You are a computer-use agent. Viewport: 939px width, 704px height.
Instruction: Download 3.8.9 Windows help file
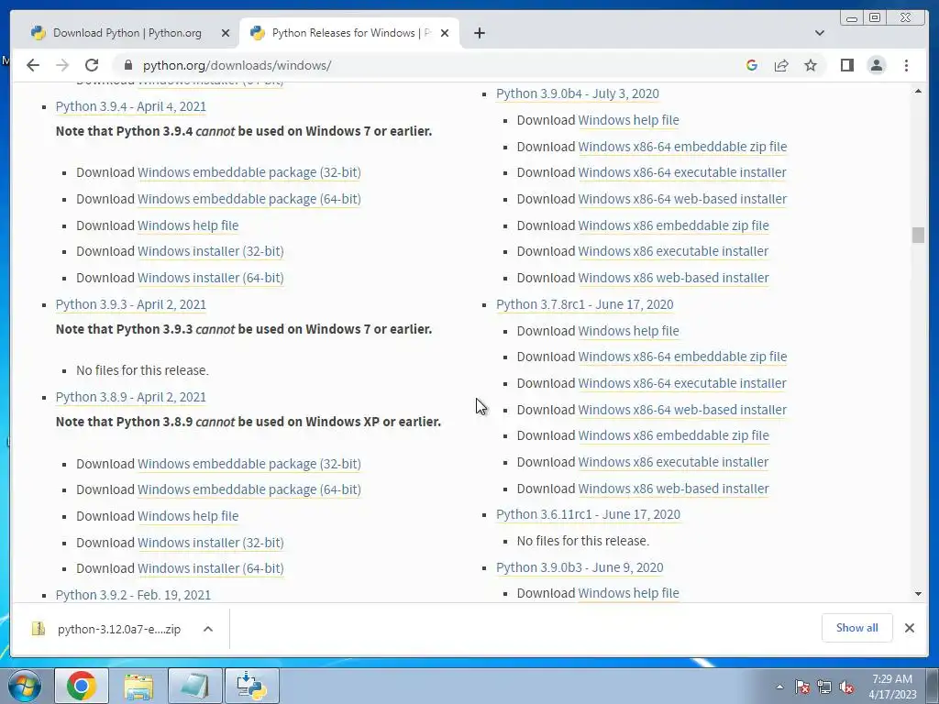pyautogui.click(x=188, y=515)
